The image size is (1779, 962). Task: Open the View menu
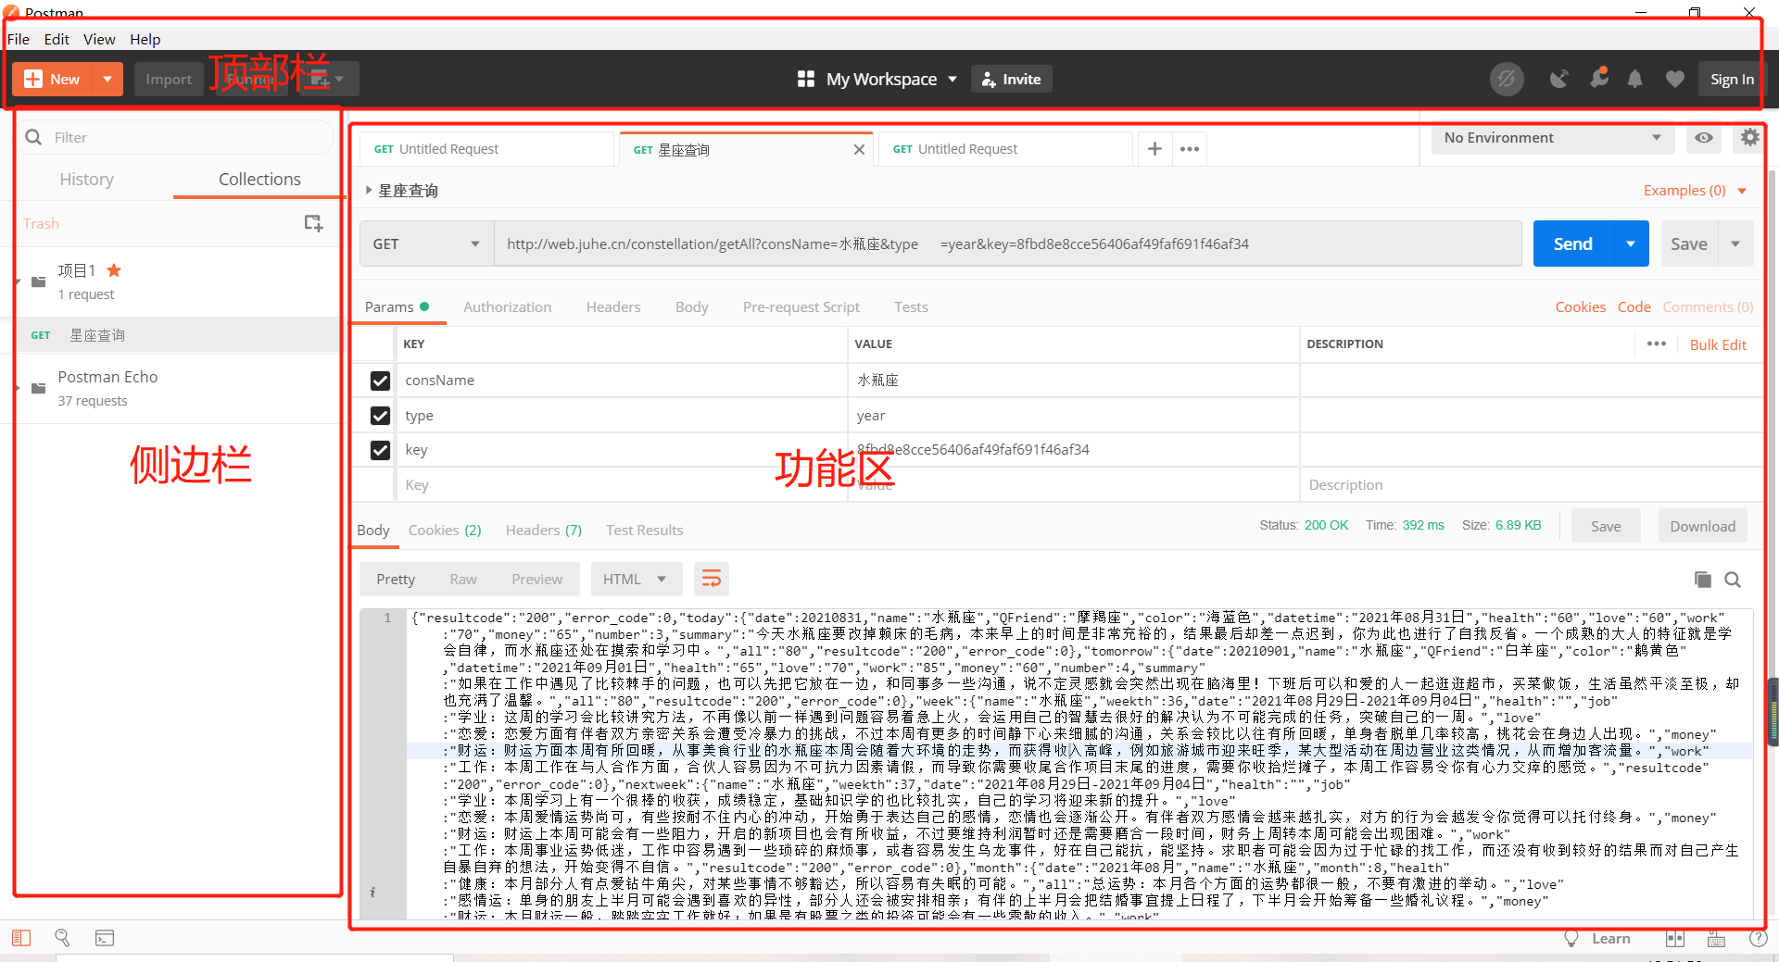(99, 39)
